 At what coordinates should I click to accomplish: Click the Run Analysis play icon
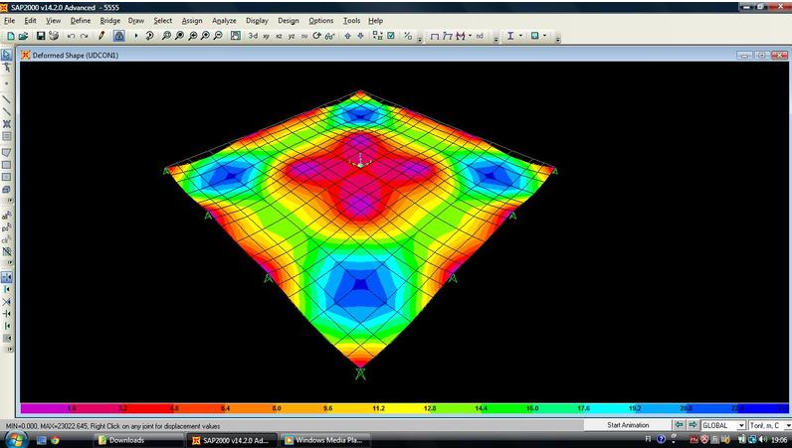(136, 36)
